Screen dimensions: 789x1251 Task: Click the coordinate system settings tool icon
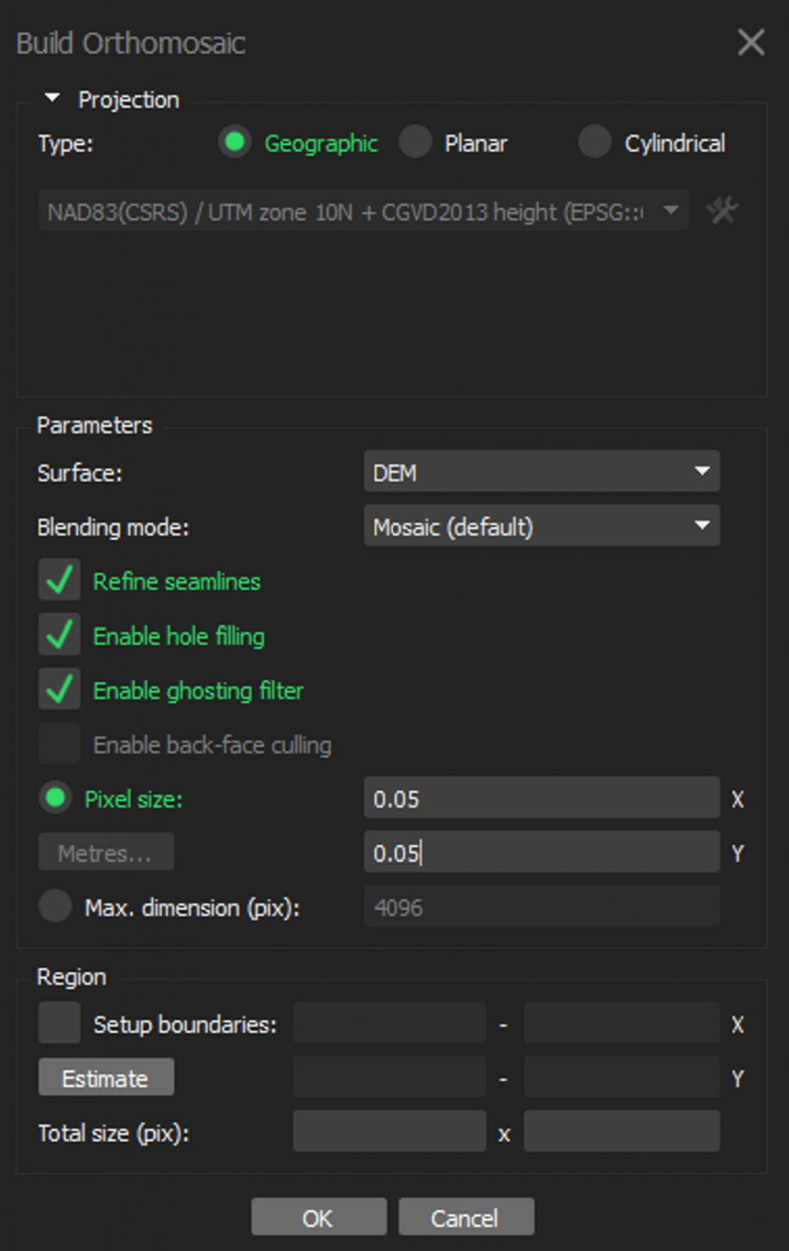(722, 211)
